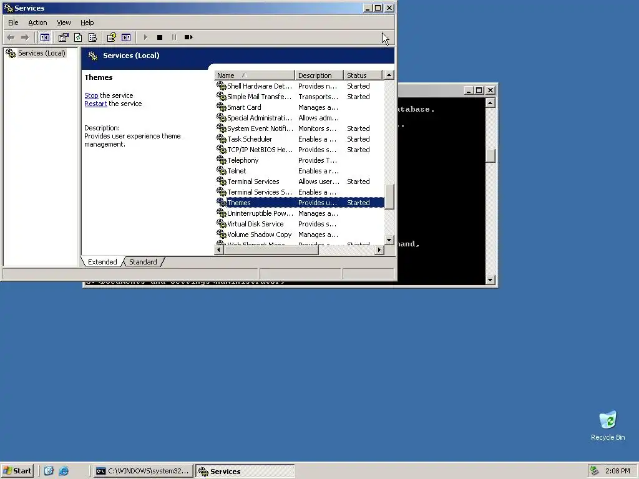The height and width of the screenshot is (479, 639).
Task: Switch to command prompt taskbar button
Action: [x=143, y=471]
